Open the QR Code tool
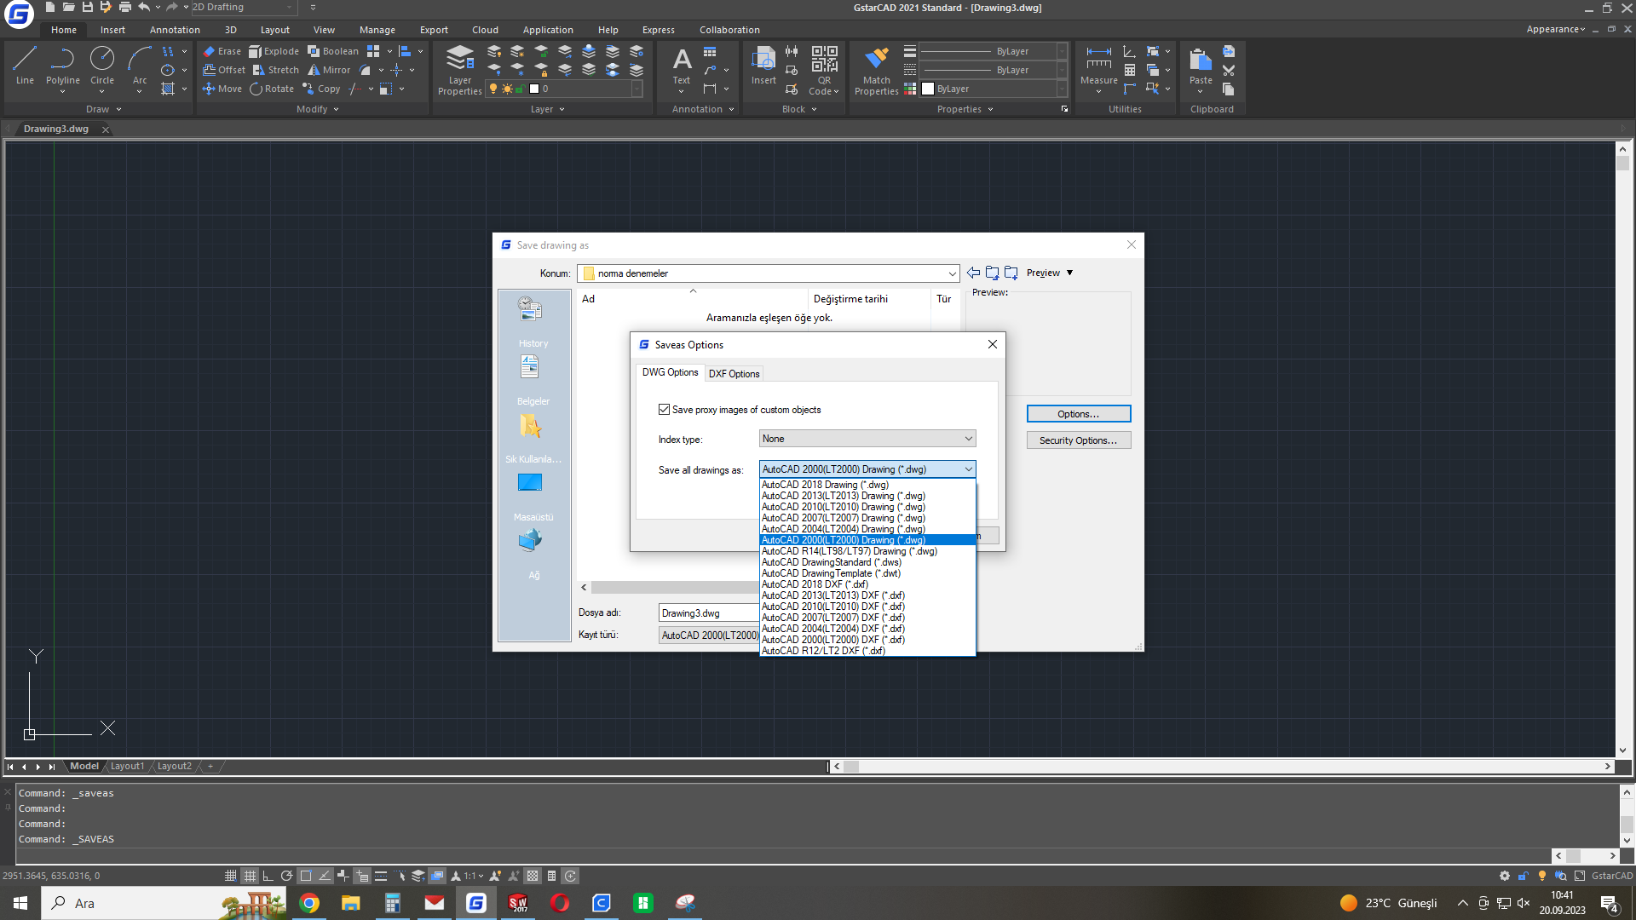The width and height of the screenshot is (1636, 920). click(x=824, y=70)
